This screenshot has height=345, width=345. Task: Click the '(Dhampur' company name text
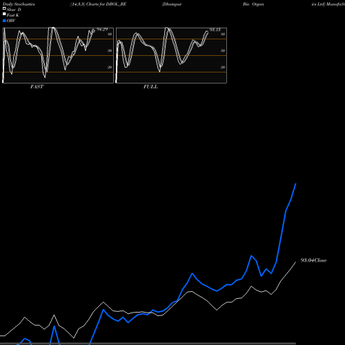tap(172, 4)
